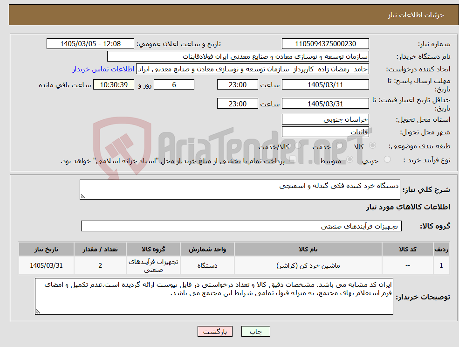The height and width of the screenshot is (347, 459).
Task: Click the goods group field تجهیزات فرآیندهای صنعتی
Action: [241, 226]
